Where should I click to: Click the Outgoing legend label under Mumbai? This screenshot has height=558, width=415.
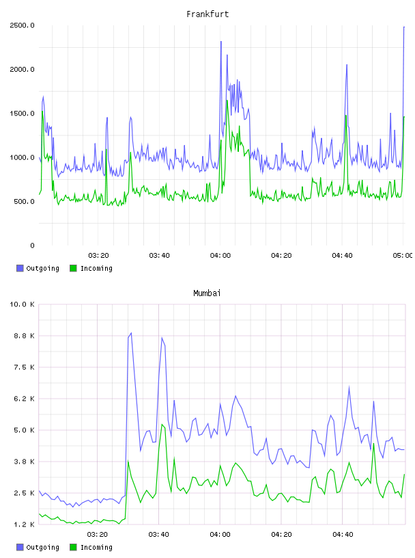pyautogui.click(x=42, y=548)
